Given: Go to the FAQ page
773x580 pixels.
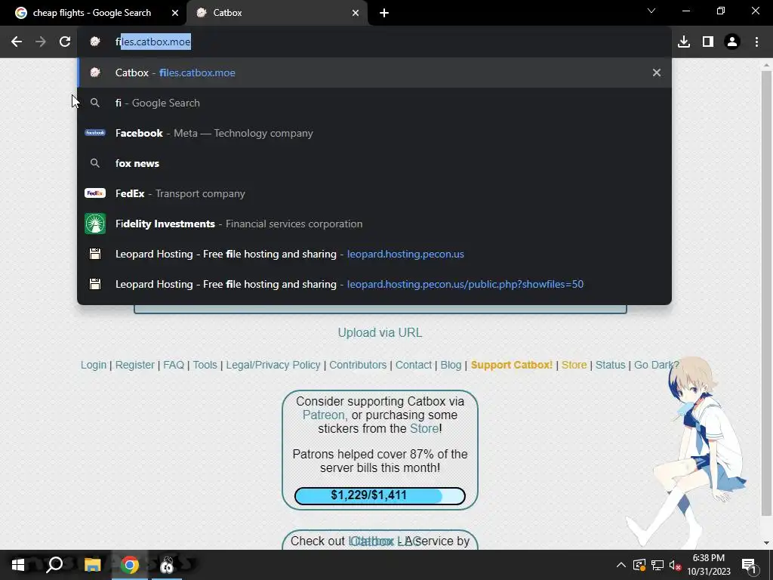Looking at the screenshot, I should pos(174,365).
